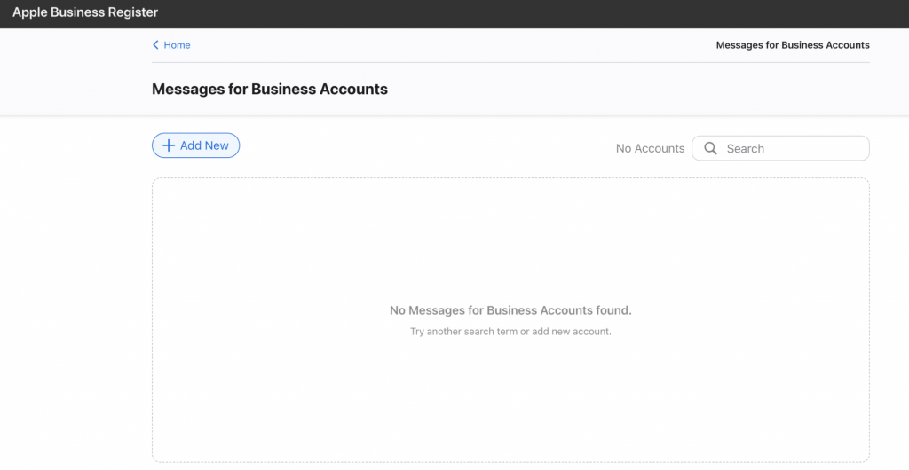Viewport: 909px width, 470px height.
Task: Click the Apple Business Register title
Action: 85,12
